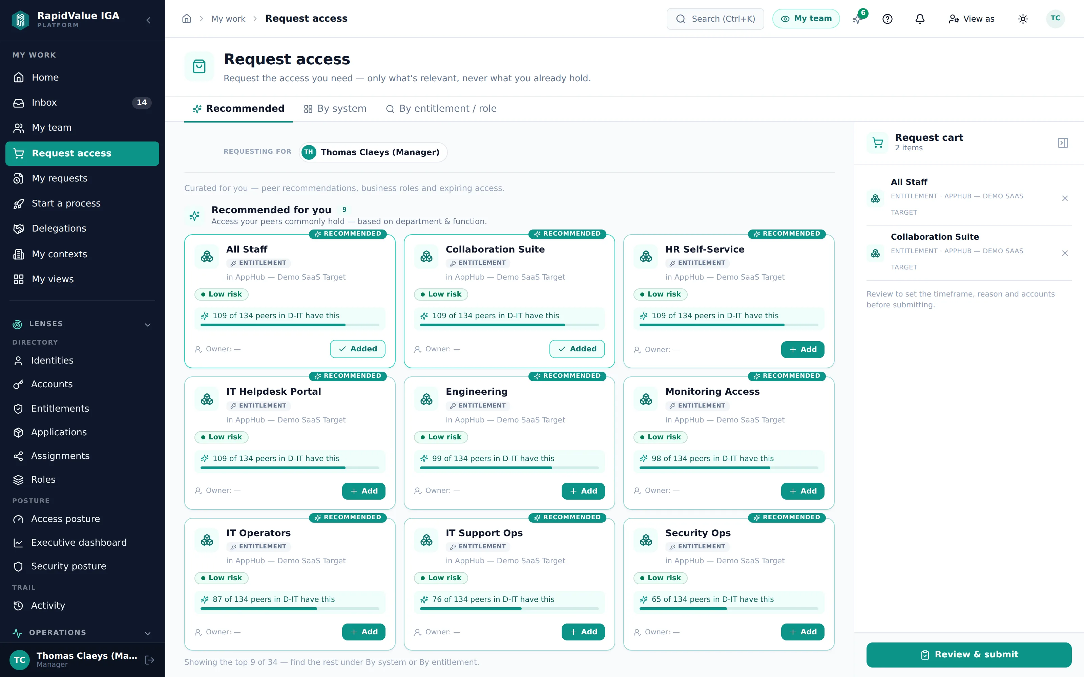Open the help question mark icon
The height and width of the screenshot is (677, 1084).
[888, 19]
